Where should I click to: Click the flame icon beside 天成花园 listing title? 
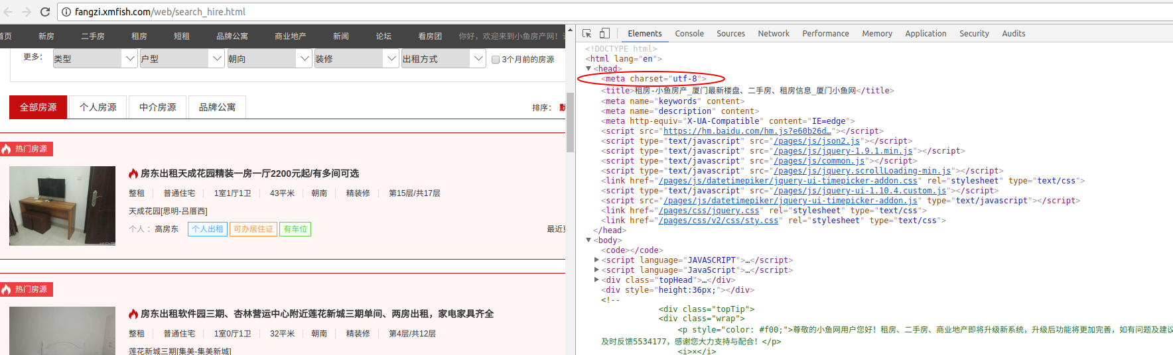[x=133, y=174]
